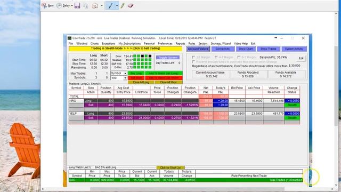Viewport: 341px width, 192px height.
Task: Click Add To Watch List (Long)
Action: tap(164, 74)
